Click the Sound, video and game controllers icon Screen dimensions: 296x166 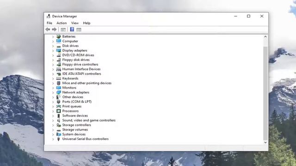coord(59,120)
